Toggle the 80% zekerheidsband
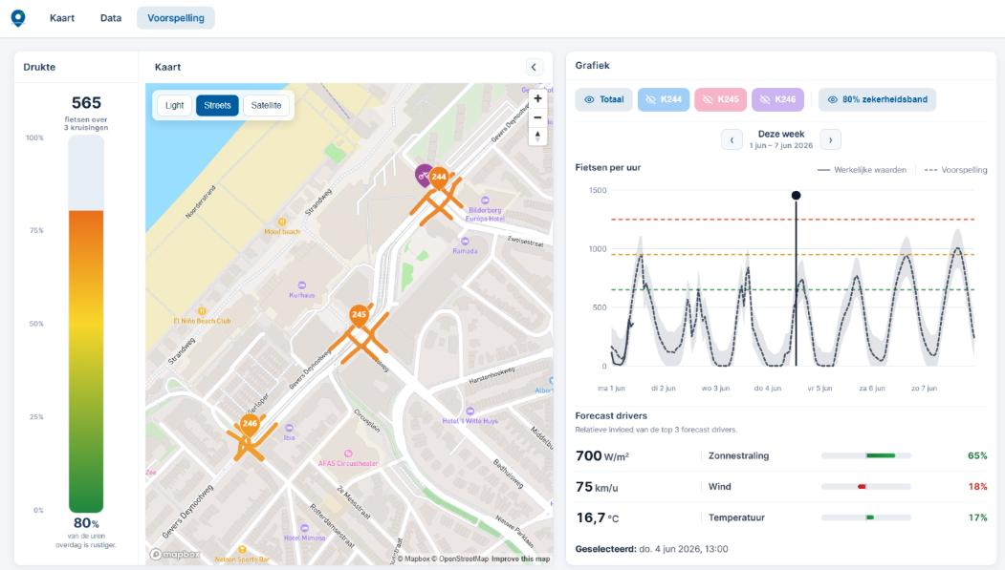 878,99
